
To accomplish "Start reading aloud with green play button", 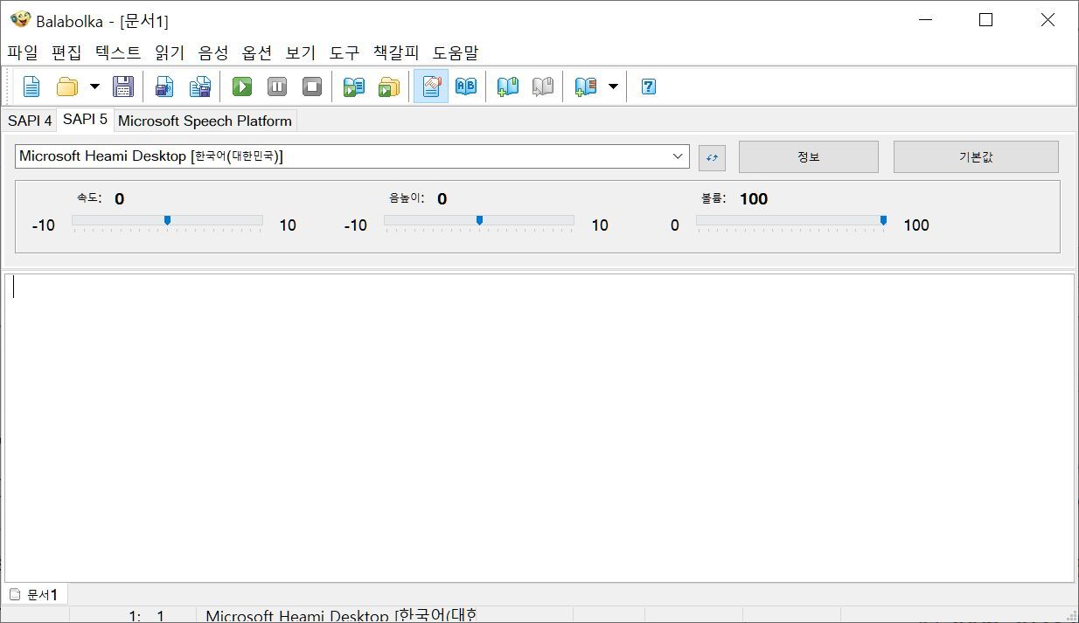I will point(242,87).
